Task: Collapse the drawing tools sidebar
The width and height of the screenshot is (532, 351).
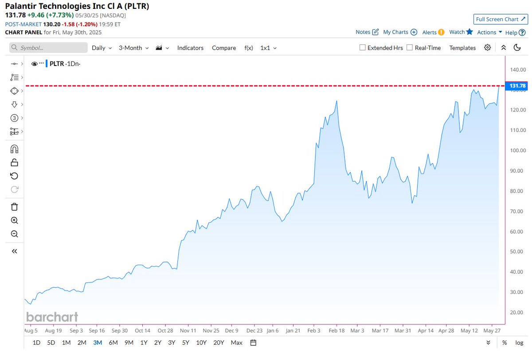Action: tap(14, 251)
